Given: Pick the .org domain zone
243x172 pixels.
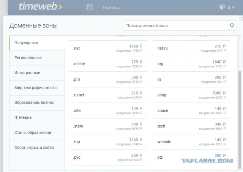Looking at the screenshot, I should [x=191, y=64].
